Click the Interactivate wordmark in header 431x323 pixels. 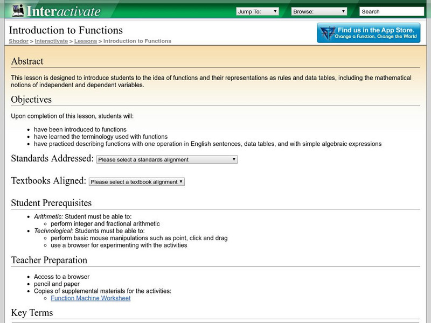[x=64, y=11]
